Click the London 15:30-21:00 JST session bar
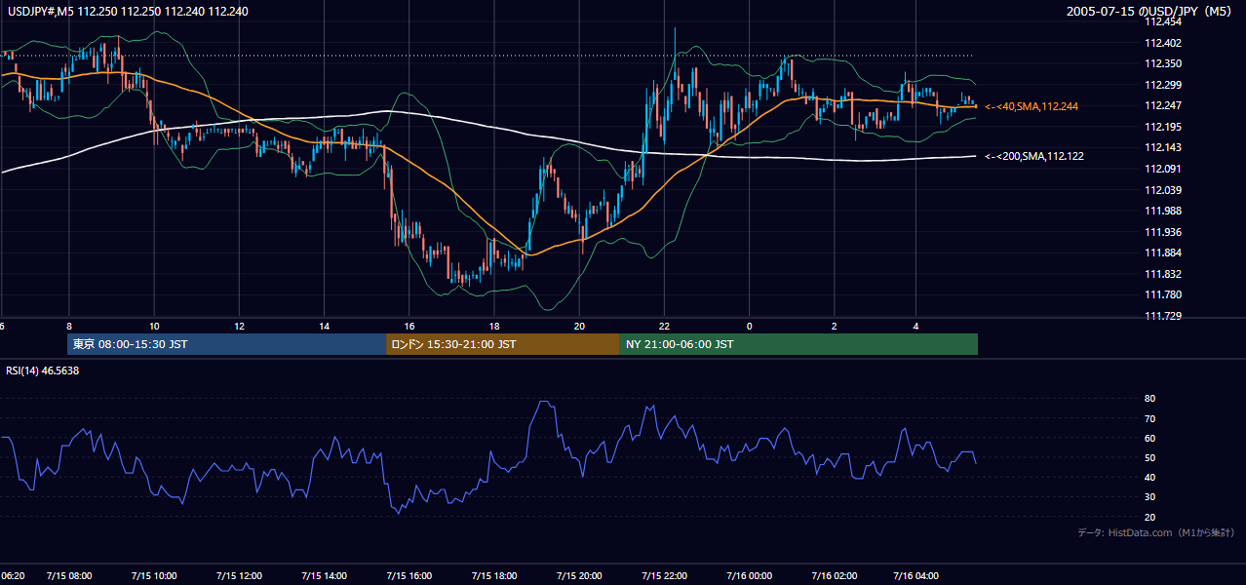 point(503,344)
